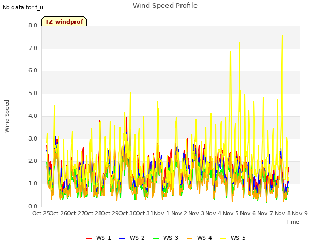Viewport: 331px width, 248px height.
Task: Click the 3.0 y-axis tick label
Action: coord(33,138)
